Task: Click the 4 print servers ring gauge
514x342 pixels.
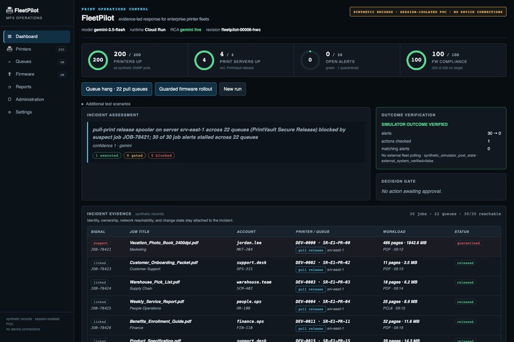Action: click(204, 60)
